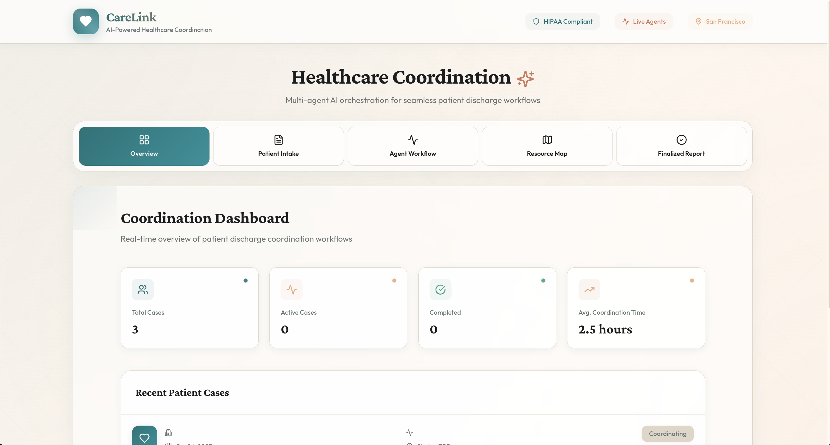
Task: Click the sparkle icon beside Healthcare Coordination
Action: pyautogui.click(x=525, y=78)
